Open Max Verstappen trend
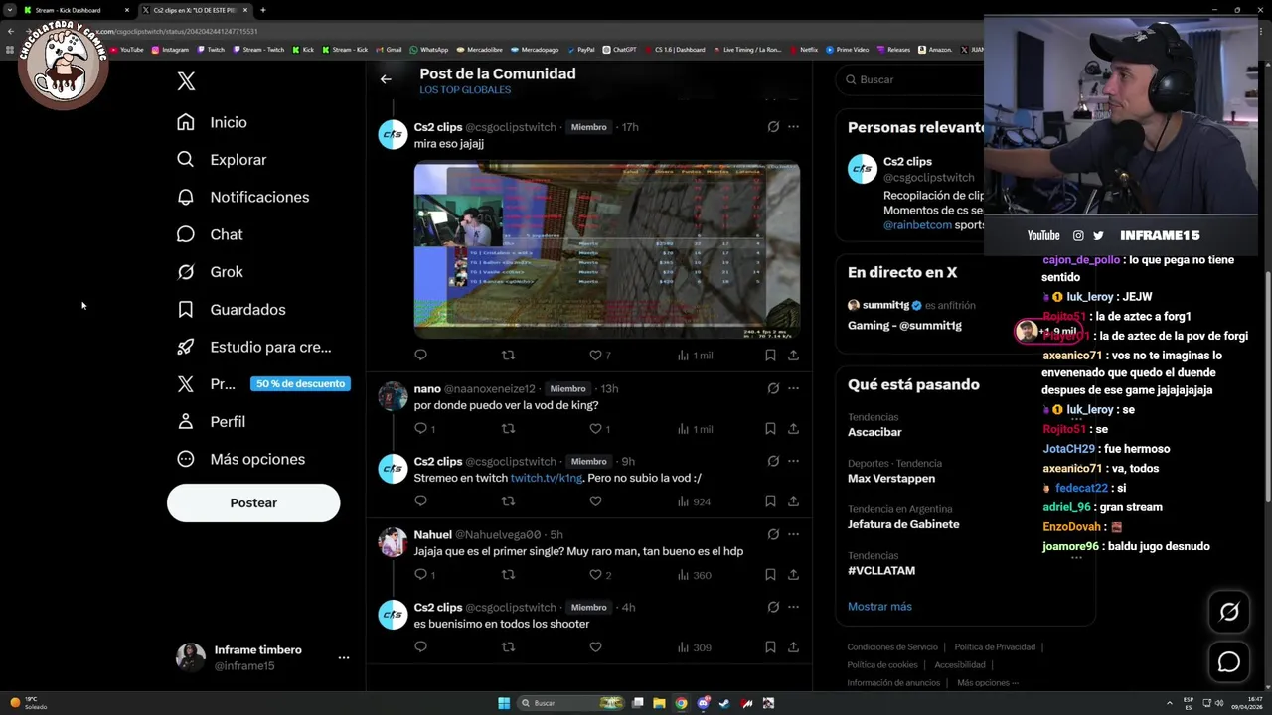Image resolution: width=1272 pixels, height=715 pixels. (x=891, y=479)
